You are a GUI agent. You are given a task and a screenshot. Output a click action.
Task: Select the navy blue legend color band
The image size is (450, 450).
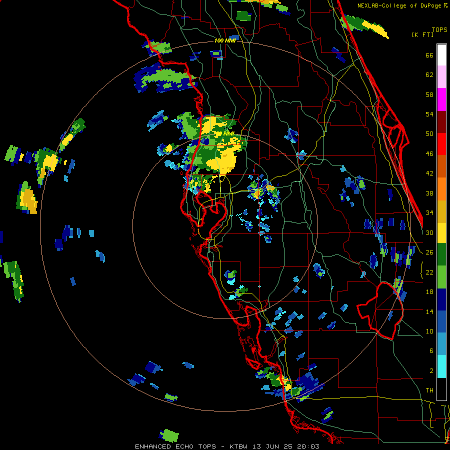[441, 299]
